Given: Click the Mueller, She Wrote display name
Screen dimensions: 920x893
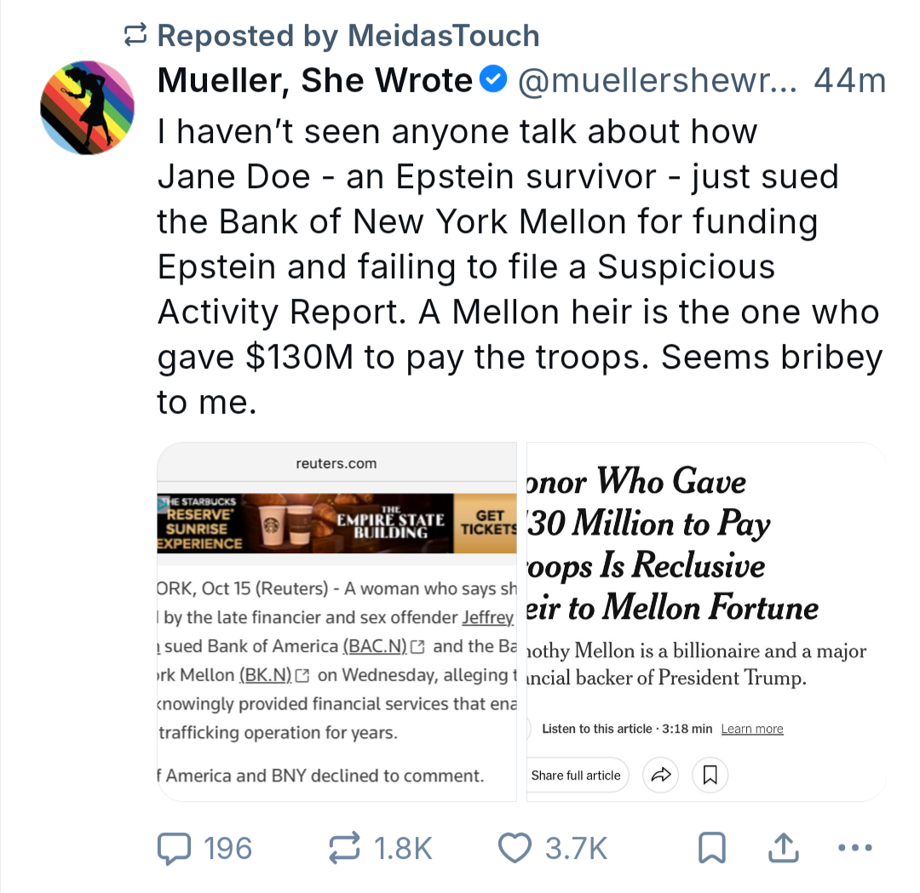Looking at the screenshot, I should click(314, 81).
